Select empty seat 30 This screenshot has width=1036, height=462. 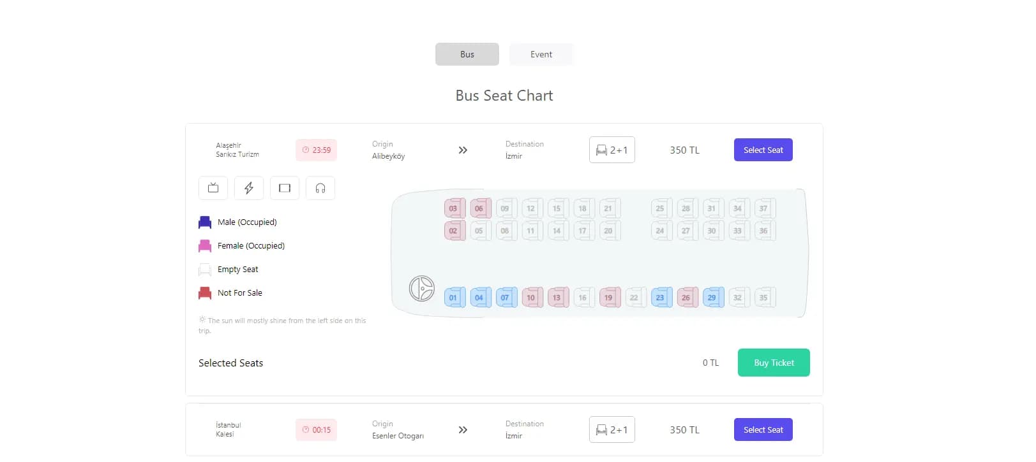coord(713,231)
